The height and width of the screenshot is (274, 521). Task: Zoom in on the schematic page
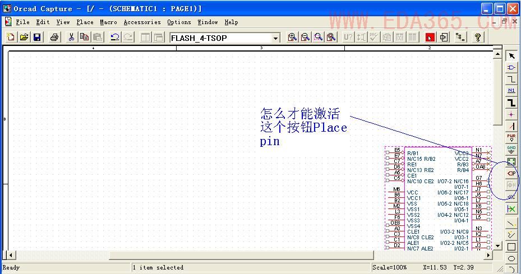[x=292, y=37]
